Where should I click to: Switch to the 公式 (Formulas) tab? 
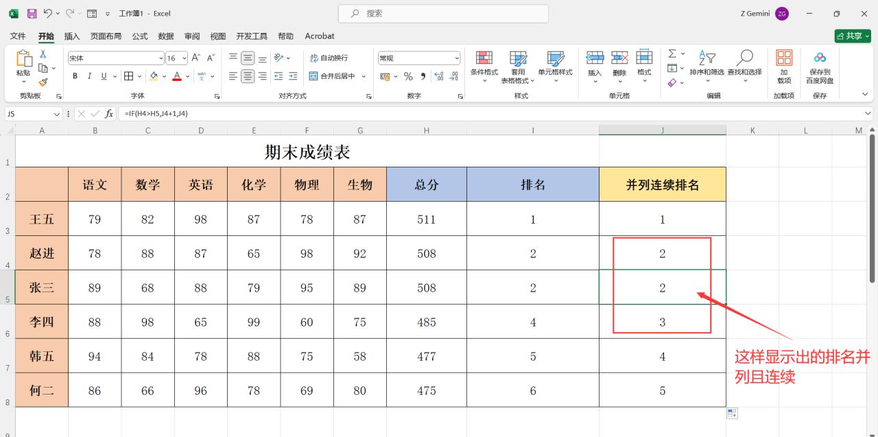tap(140, 36)
